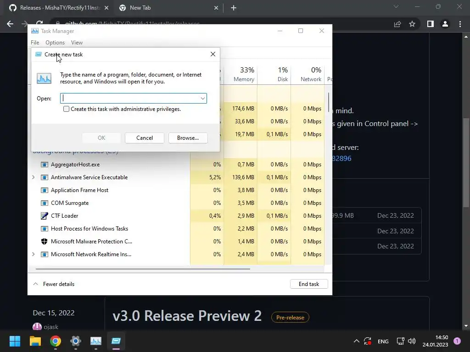Move the Task Manager horizontal scrollbar
Image resolution: width=470 pixels, height=352 pixels.
pyautogui.click(x=143, y=269)
